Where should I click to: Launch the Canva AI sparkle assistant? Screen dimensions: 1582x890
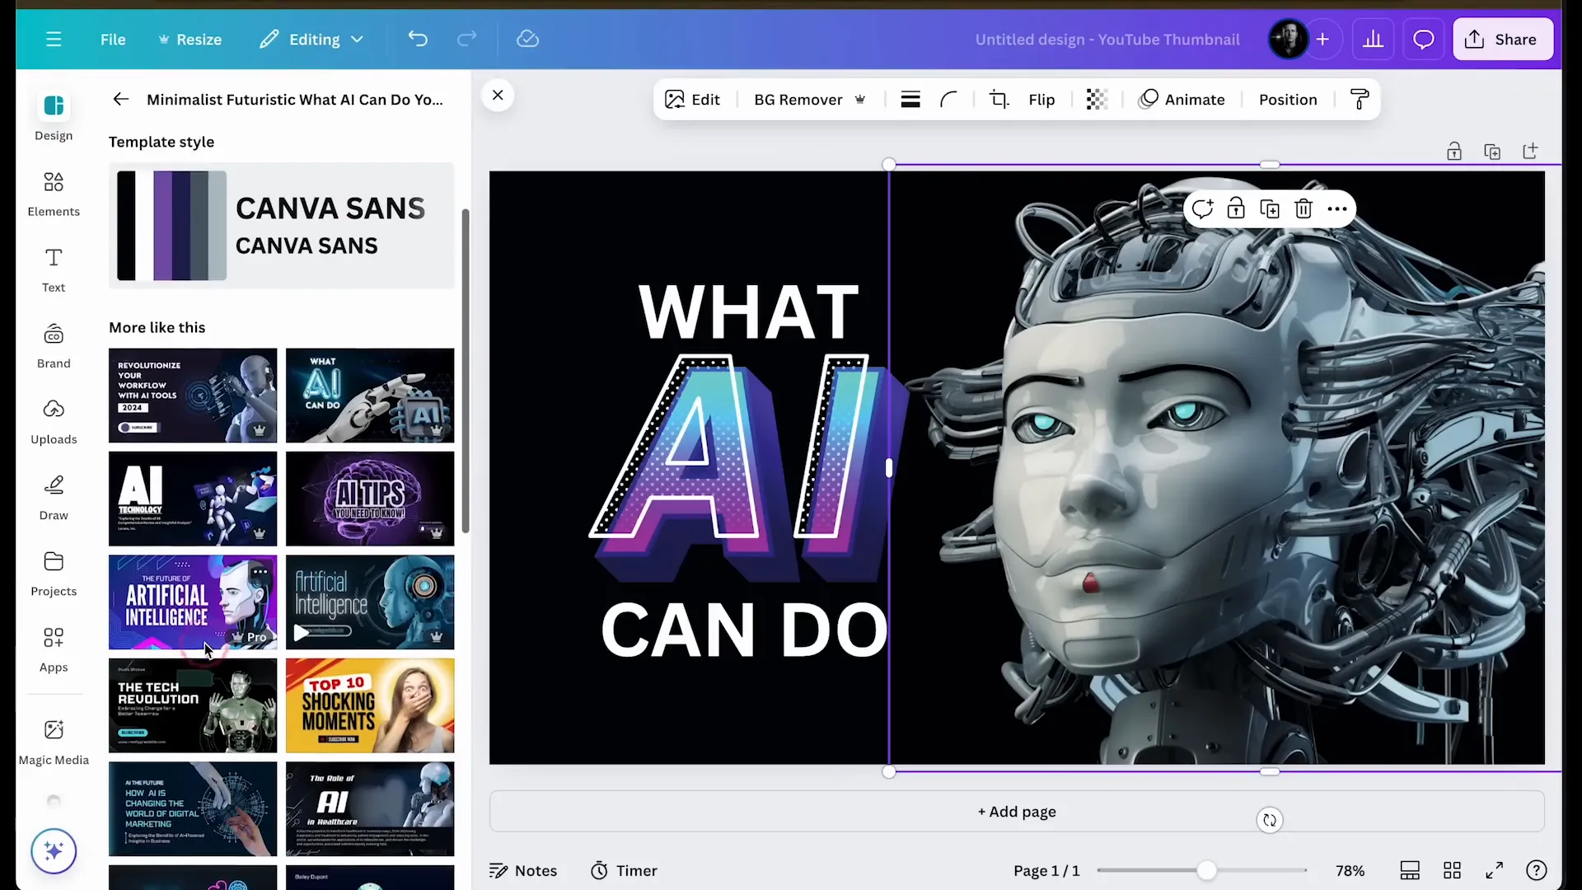coord(54,850)
